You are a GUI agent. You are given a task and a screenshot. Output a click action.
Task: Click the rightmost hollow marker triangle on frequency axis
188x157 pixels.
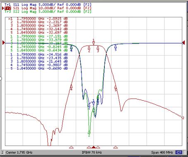click(116, 147)
